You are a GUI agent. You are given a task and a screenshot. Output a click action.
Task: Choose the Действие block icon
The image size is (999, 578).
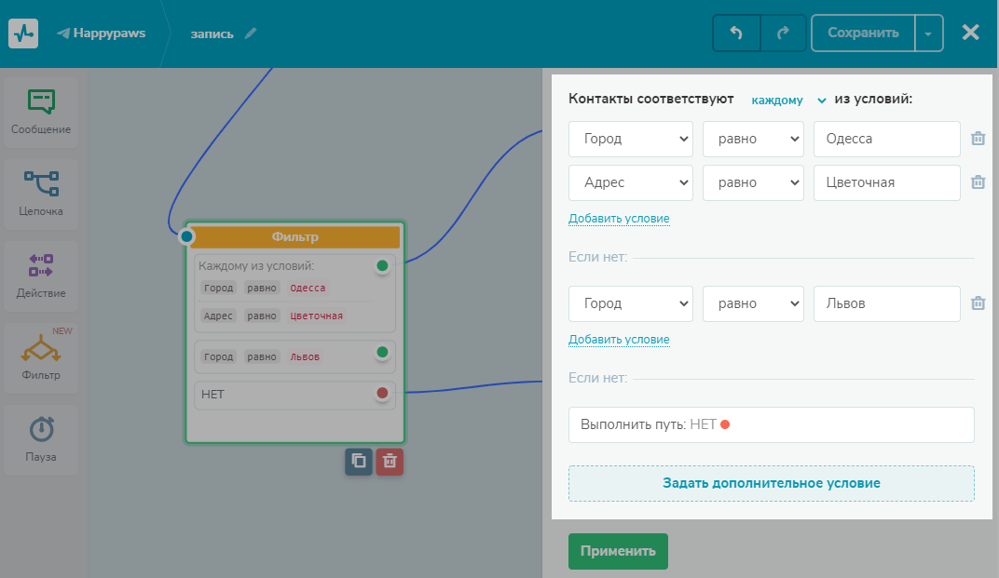41,265
